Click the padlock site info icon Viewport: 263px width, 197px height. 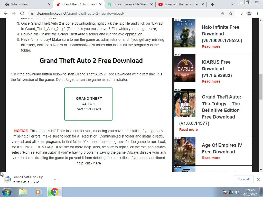(x=32, y=13)
